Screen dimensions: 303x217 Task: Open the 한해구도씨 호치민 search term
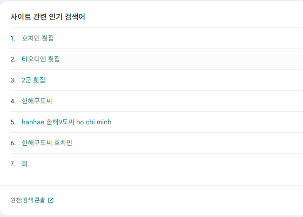(x=47, y=143)
